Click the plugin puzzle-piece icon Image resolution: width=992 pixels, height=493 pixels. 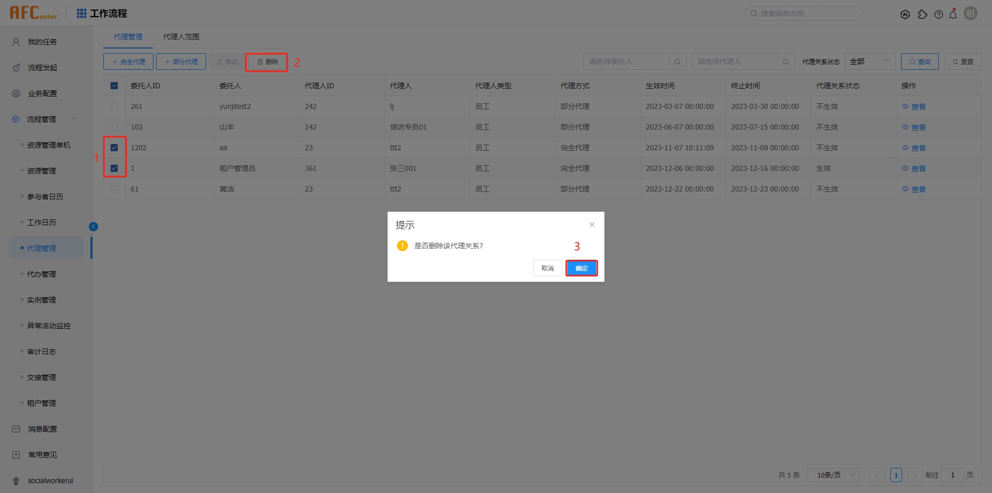coord(923,14)
